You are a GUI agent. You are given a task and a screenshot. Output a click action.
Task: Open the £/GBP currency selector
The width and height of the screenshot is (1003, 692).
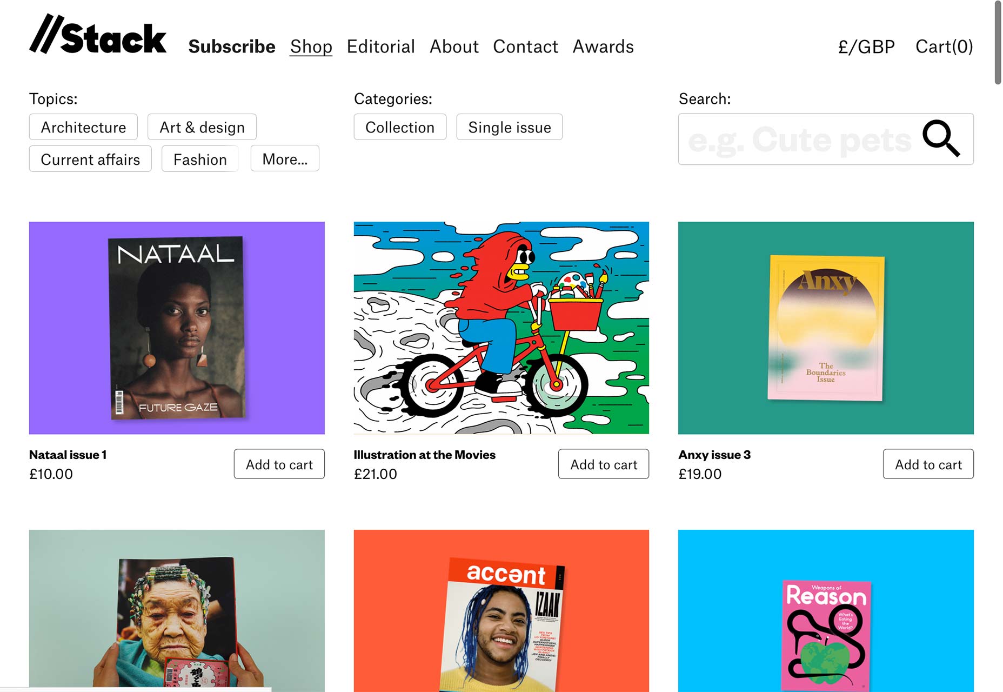[866, 46]
